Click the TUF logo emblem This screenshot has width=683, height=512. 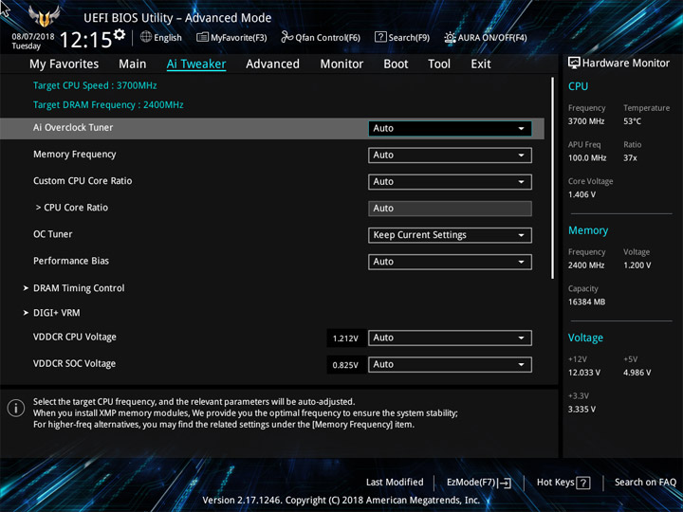pyautogui.click(x=44, y=16)
